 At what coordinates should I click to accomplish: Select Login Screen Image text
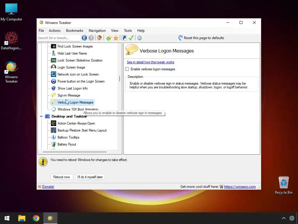pos(71,67)
